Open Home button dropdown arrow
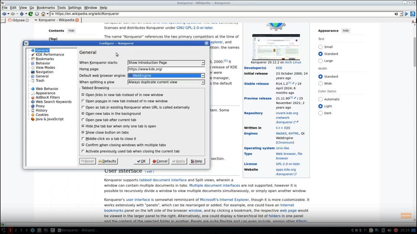Screen dimensions: 417x234 (x=48, y=14)
